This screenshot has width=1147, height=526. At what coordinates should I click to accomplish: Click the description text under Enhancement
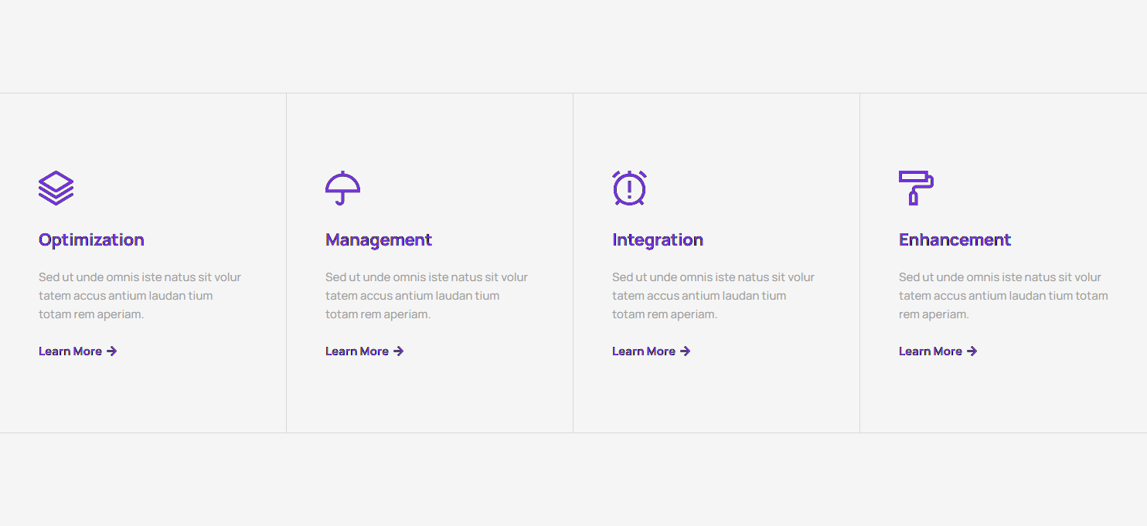tap(1002, 296)
